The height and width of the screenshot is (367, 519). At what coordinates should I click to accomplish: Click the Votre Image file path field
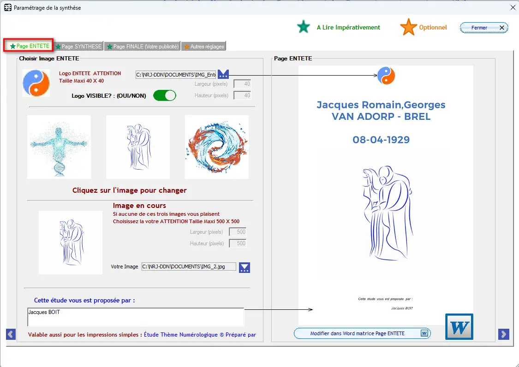189,266
